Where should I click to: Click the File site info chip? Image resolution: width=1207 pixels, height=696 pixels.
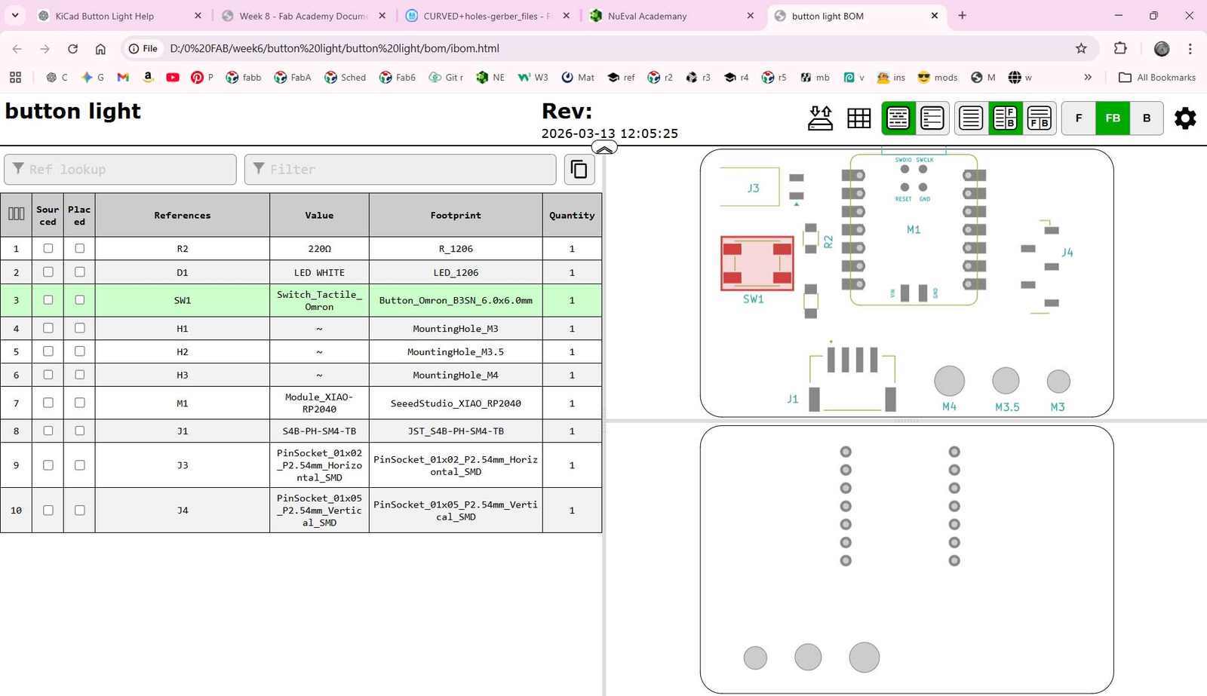coord(143,48)
